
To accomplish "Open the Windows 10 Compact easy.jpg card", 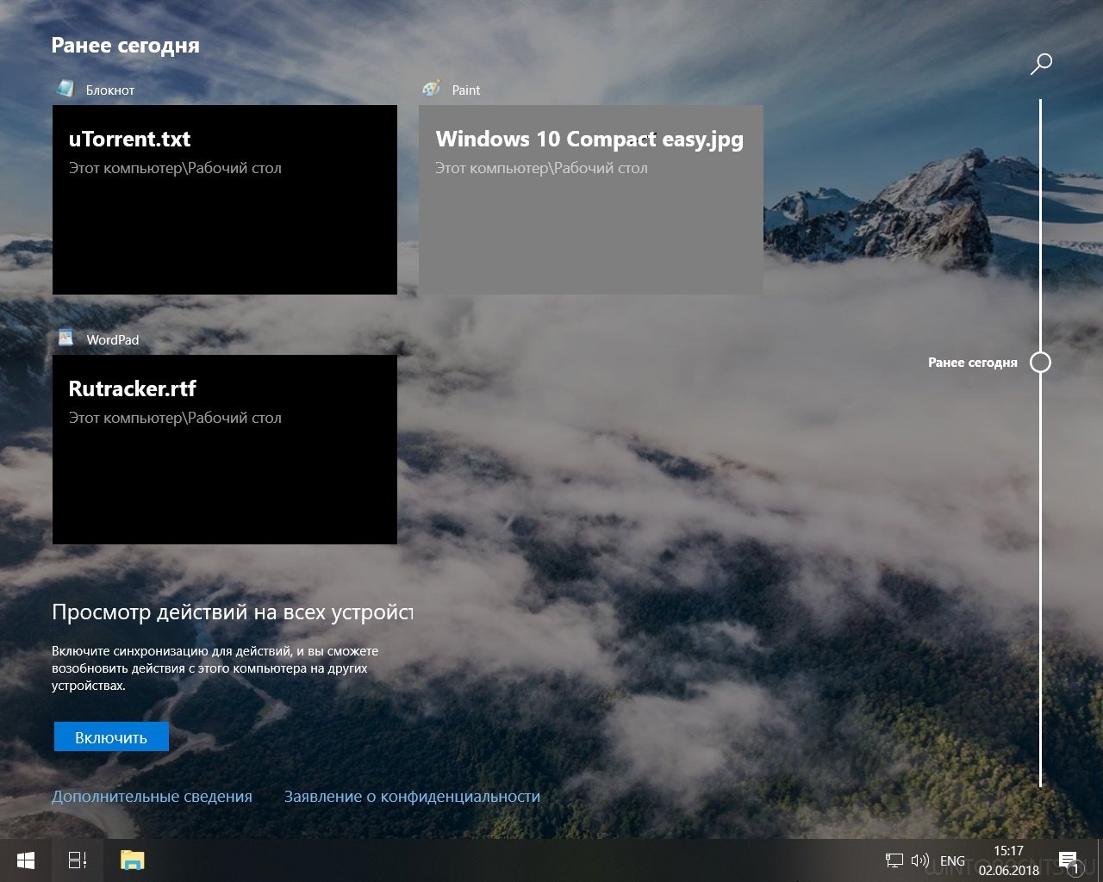I will pyautogui.click(x=590, y=200).
